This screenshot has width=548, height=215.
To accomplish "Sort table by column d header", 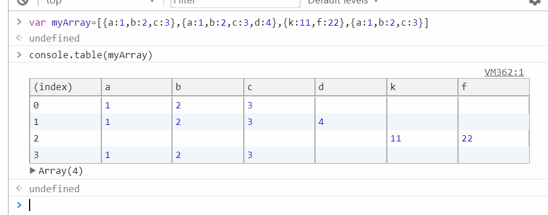I will (350, 87).
